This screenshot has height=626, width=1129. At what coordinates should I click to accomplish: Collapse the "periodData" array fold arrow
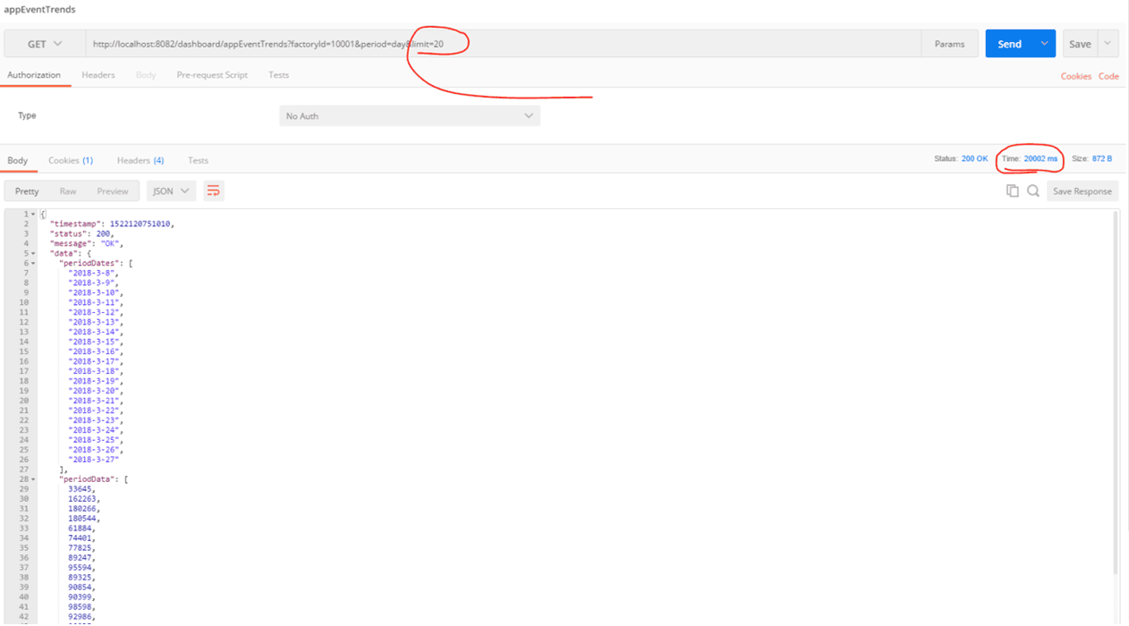(x=34, y=479)
